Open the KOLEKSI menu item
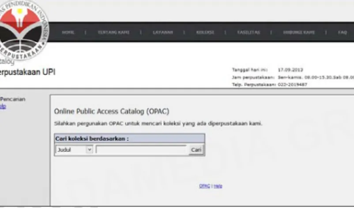 click(x=205, y=33)
